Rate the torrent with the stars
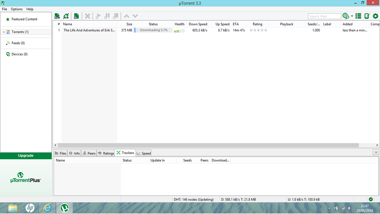This screenshot has height=214, width=380. click(258, 30)
